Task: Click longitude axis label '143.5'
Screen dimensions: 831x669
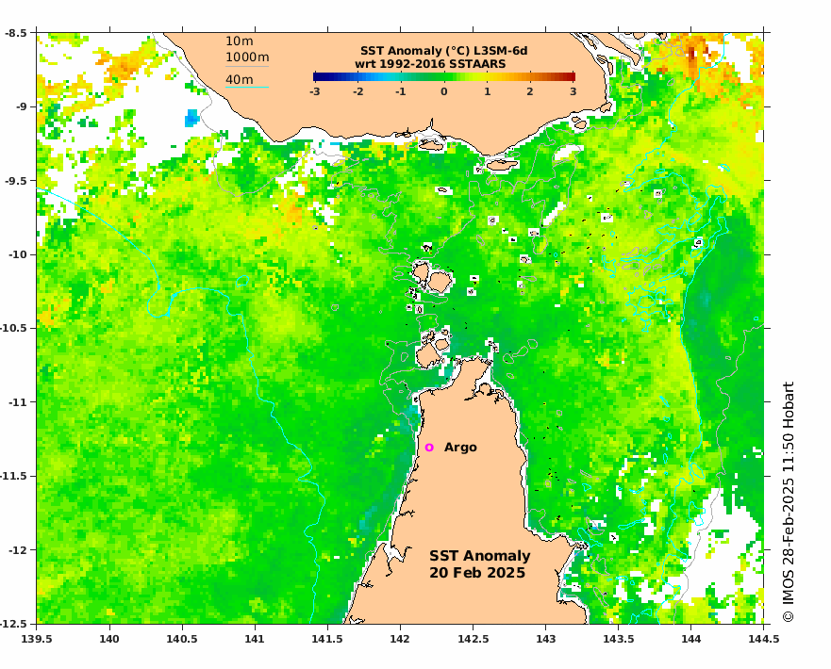Action: tap(619, 639)
